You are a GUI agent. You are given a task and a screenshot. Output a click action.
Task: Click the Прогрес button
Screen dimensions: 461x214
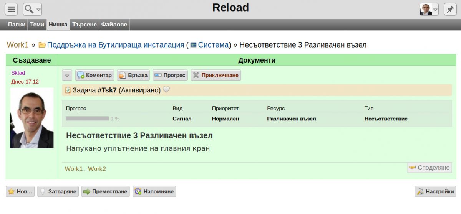click(x=170, y=75)
